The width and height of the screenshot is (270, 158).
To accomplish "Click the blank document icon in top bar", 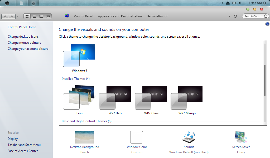I will coord(21,3).
